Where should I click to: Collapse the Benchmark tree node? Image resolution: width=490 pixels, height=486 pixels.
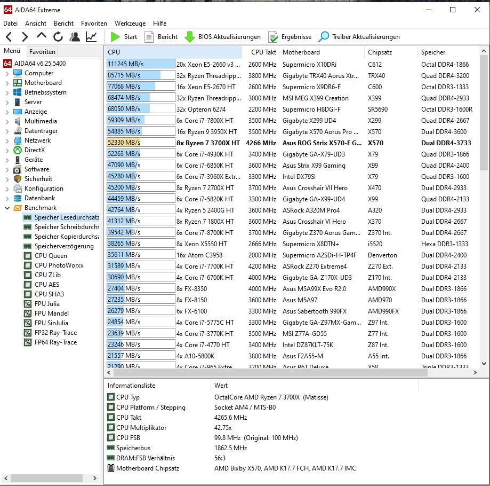click(x=7, y=208)
